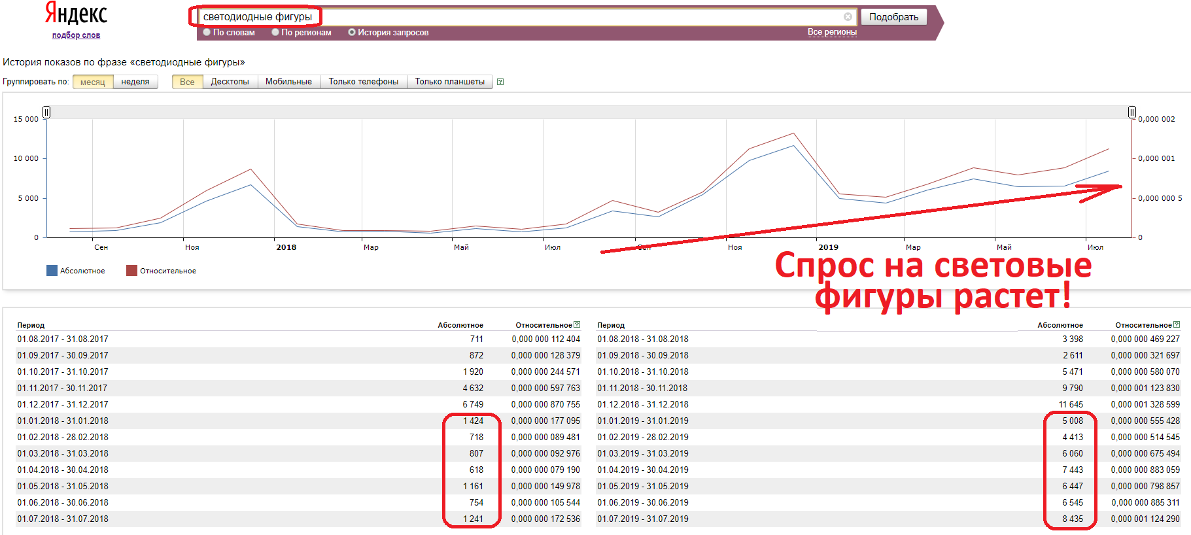Click help icon beside right Относительное column header
Screen dimensions: 1191x535
(1177, 324)
